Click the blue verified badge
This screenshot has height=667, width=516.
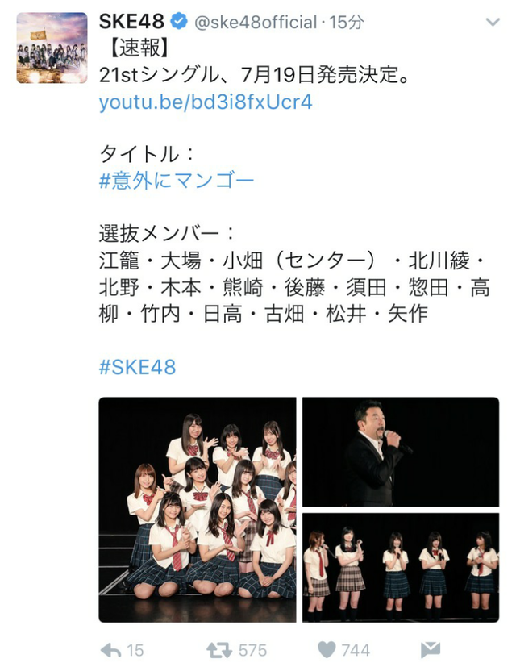pos(179,21)
